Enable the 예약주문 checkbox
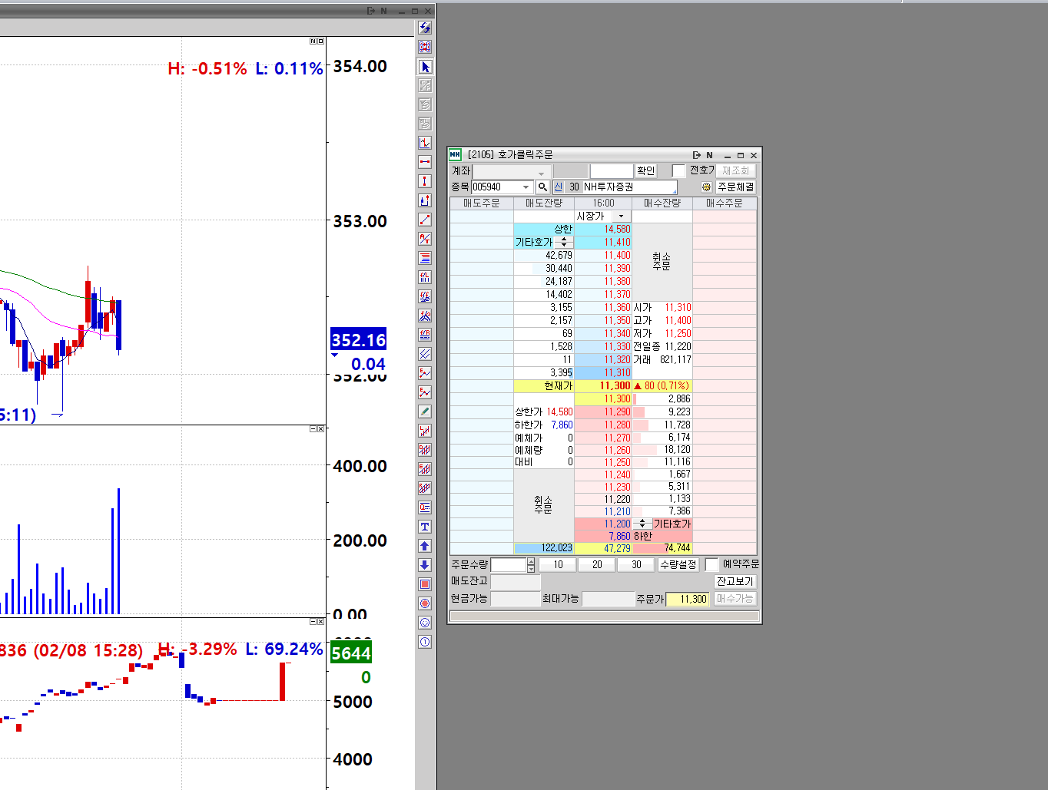1048x790 pixels. [711, 564]
